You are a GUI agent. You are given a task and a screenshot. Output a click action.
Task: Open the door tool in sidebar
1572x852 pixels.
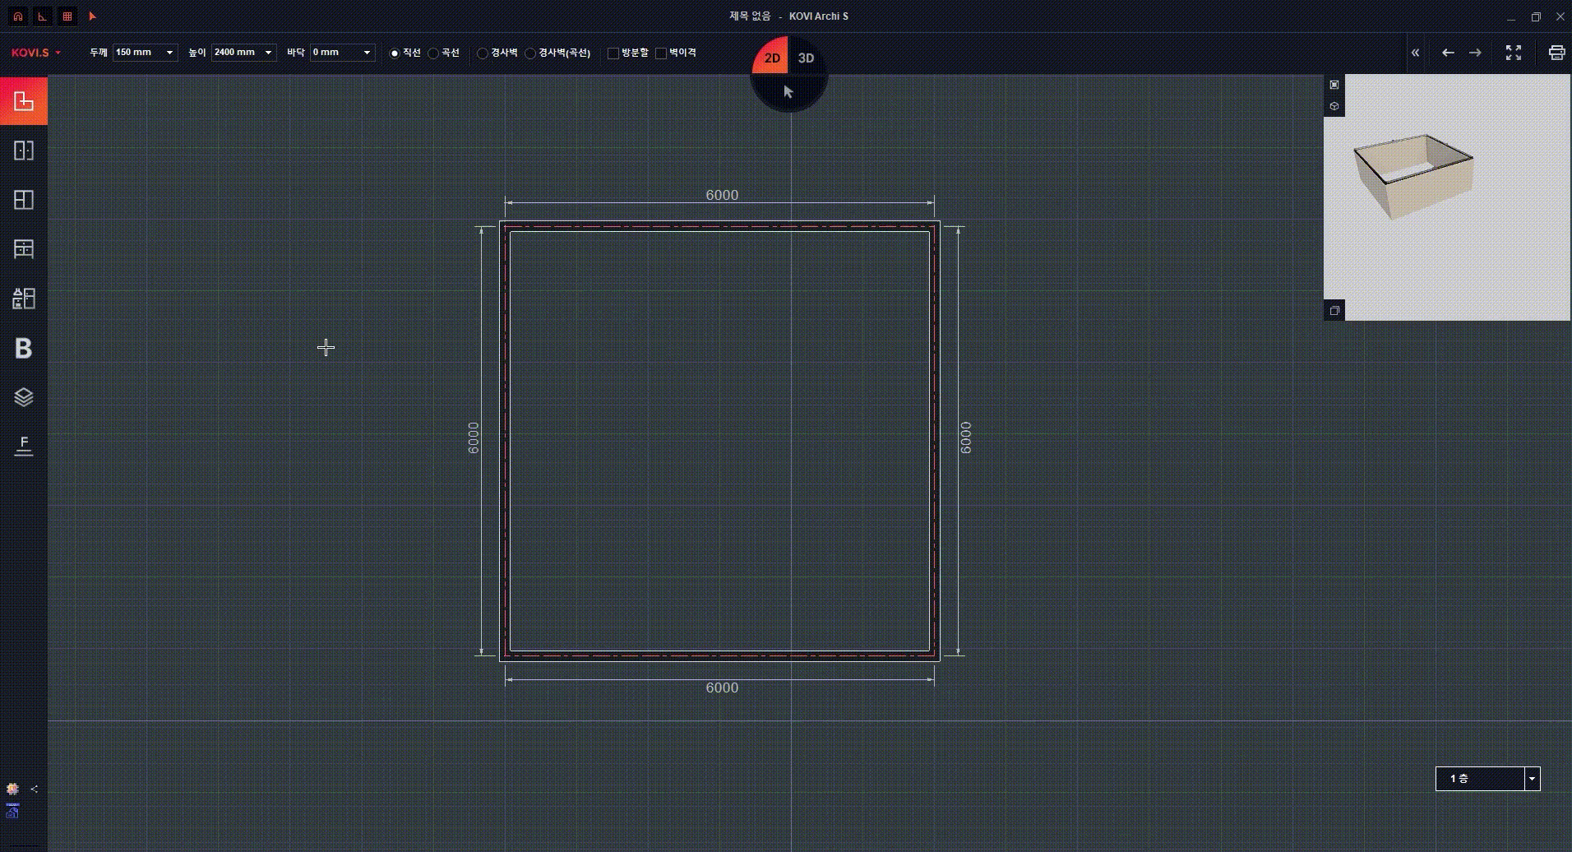(x=24, y=150)
